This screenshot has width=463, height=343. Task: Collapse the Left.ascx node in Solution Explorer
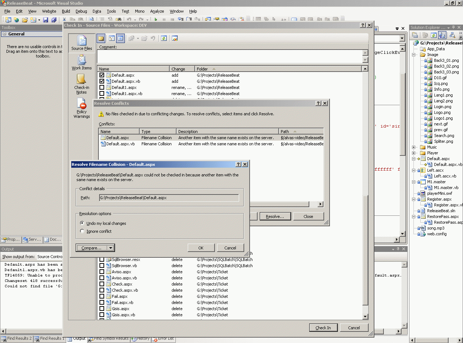[x=414, y=170]
